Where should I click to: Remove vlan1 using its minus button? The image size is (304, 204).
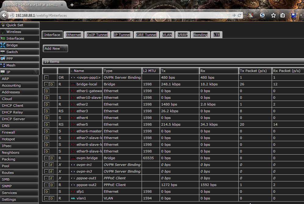pyautogui.click(x=46, y=198)
